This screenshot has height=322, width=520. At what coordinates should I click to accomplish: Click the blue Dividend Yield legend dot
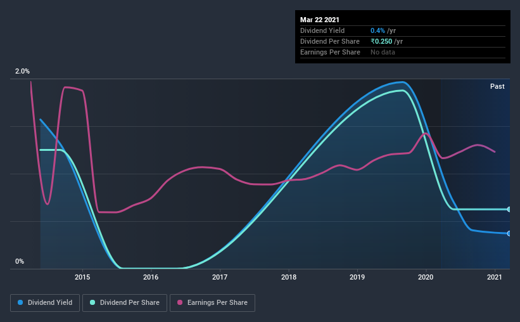coord(20,302)
